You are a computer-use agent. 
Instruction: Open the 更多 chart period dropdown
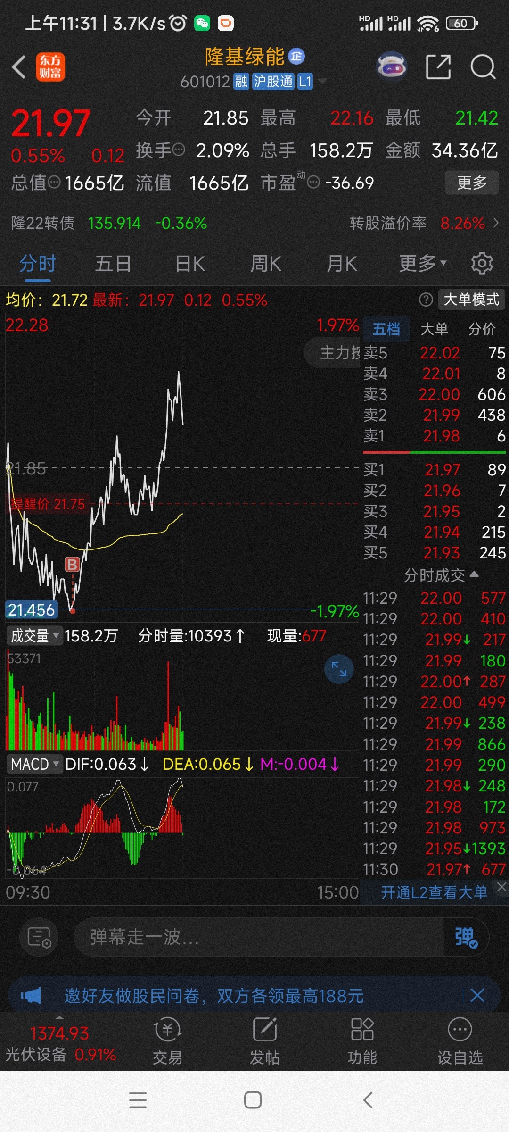423,263
